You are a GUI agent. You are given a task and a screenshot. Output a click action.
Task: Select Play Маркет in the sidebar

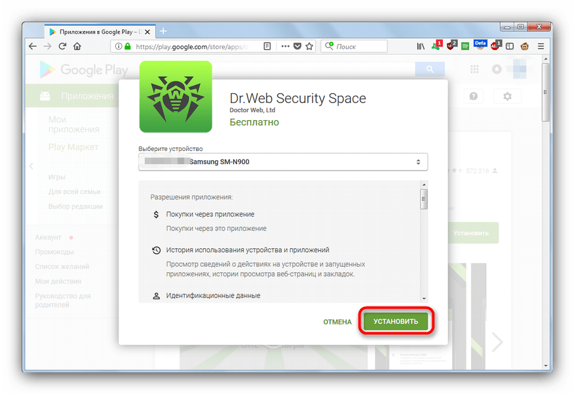click(73, 147)
